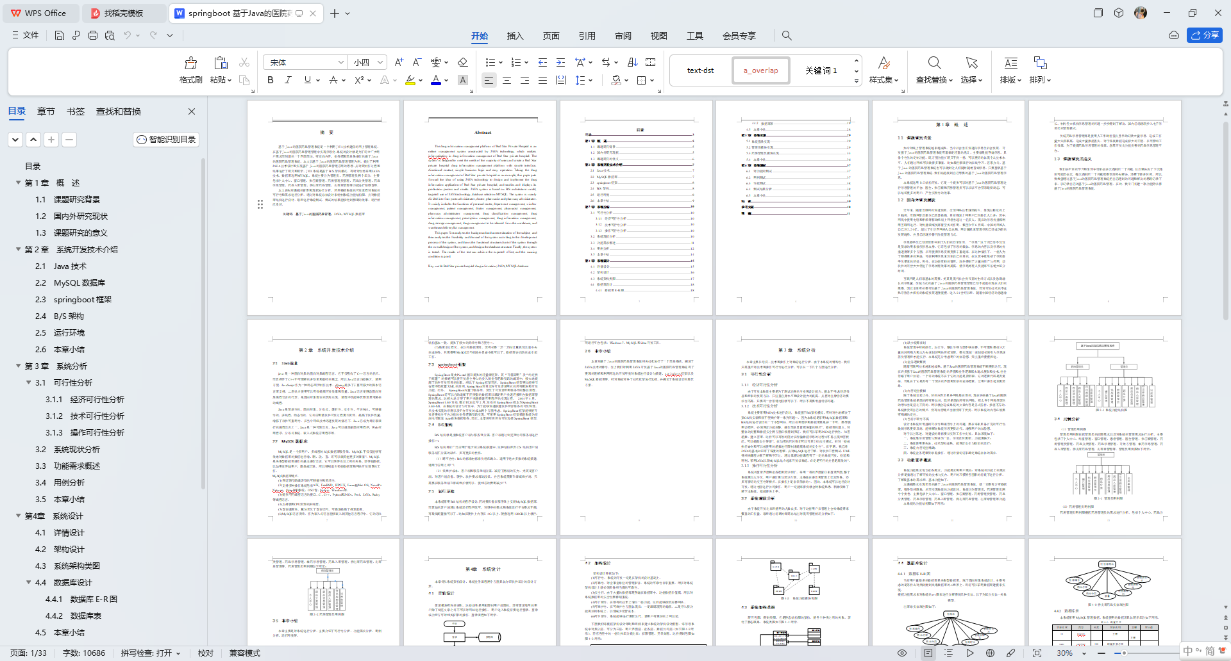Select right text alignment
The width and height of the screenshot is (1231, 661).
point(524,80)
